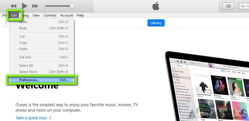Click the laptop iTunes preview image
Viewport: 249px width, 121px height.
click(207, 86)
